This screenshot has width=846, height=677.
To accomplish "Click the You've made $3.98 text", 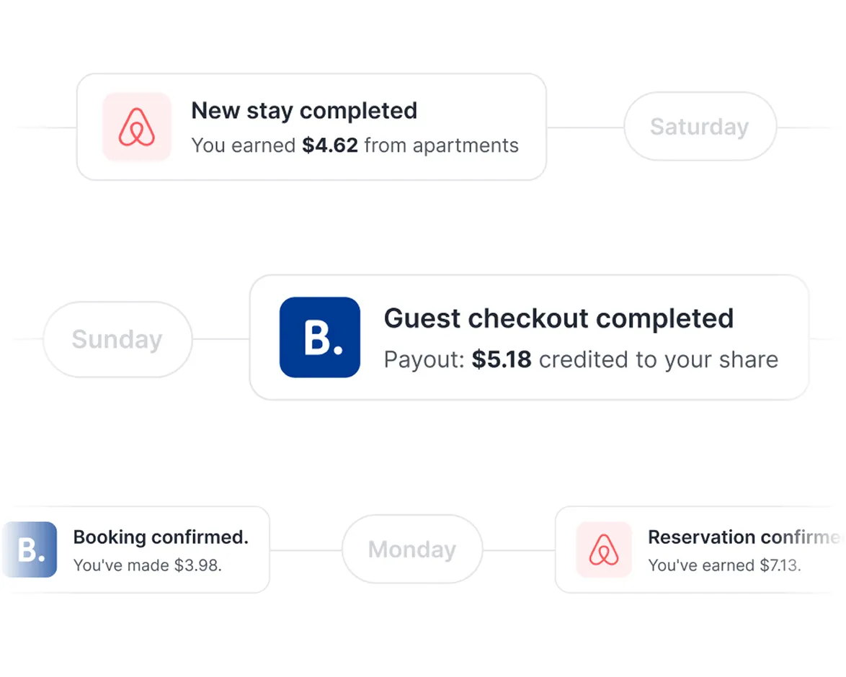I will pyautogui.click(x=148, y=566).
